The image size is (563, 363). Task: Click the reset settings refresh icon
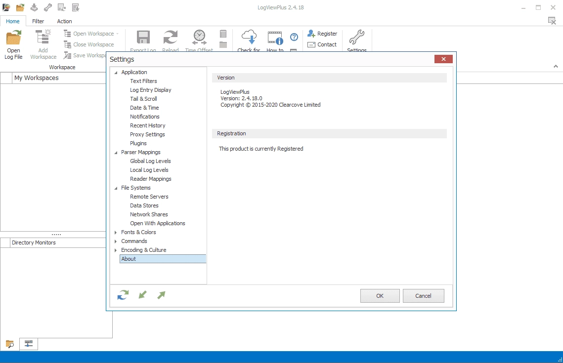tap(123, 295)
